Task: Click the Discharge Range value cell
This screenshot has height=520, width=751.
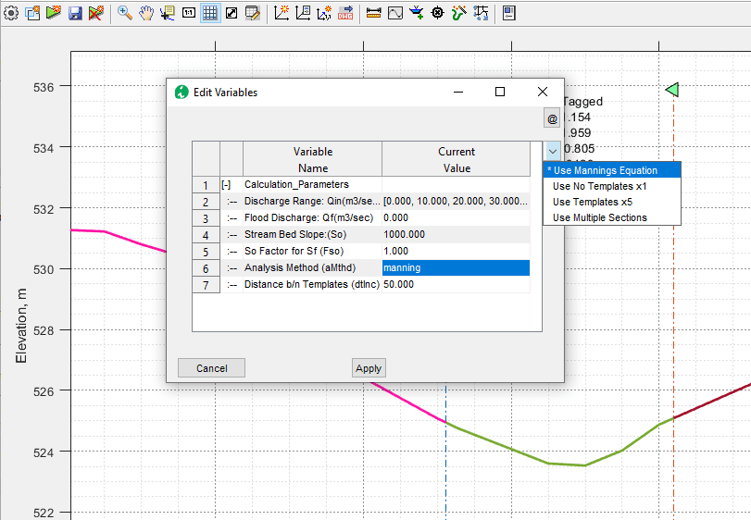Action: [456, 201]
